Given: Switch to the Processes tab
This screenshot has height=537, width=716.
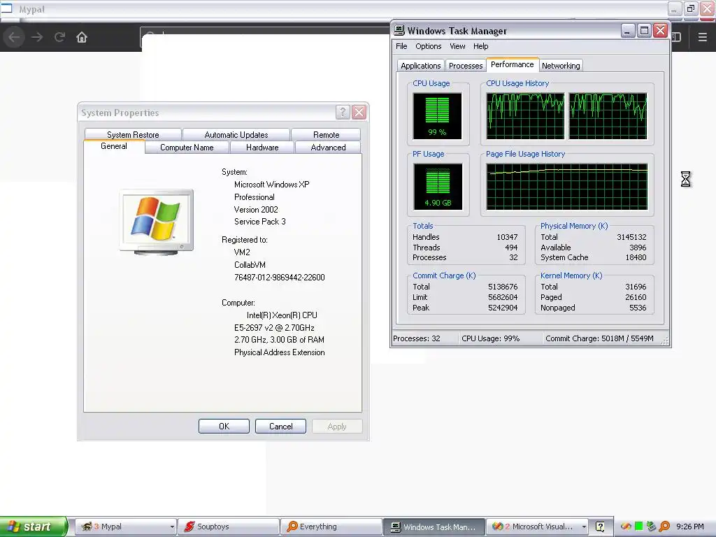Looking at the screenshot, I should (x=466, y=66).
